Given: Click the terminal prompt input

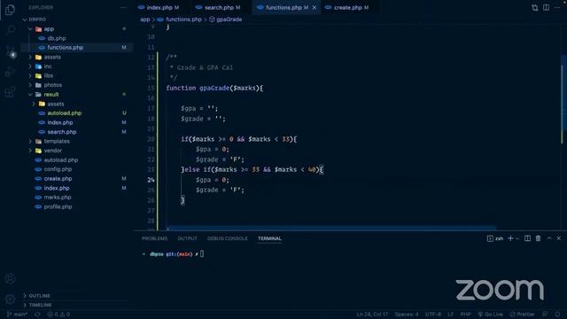Looking at the screenshot, I should (x=202, y=254).
